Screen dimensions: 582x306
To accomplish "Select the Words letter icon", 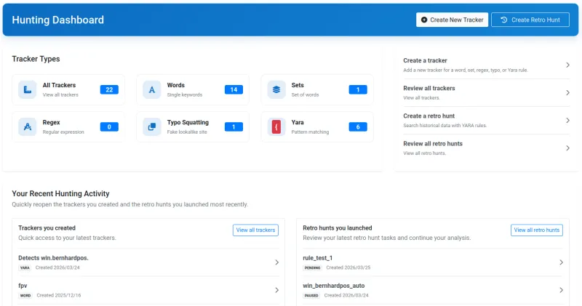I will coord(152,89).
